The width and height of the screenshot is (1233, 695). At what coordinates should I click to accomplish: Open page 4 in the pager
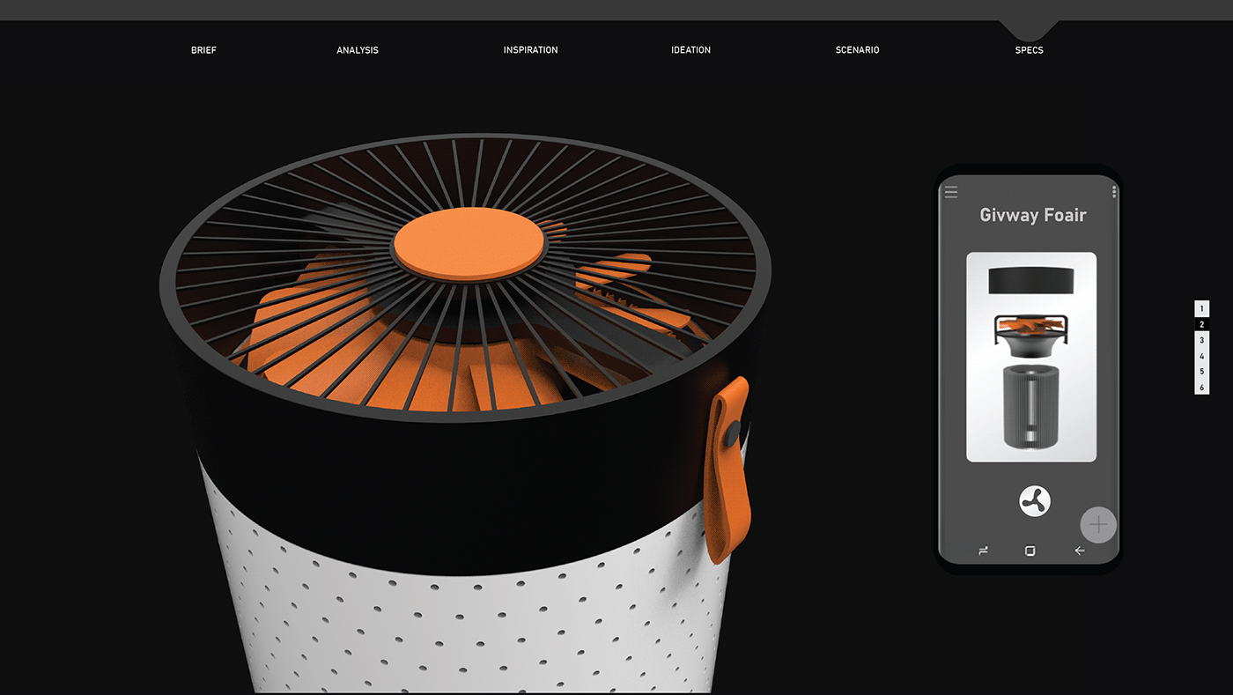coord(1201,357)
